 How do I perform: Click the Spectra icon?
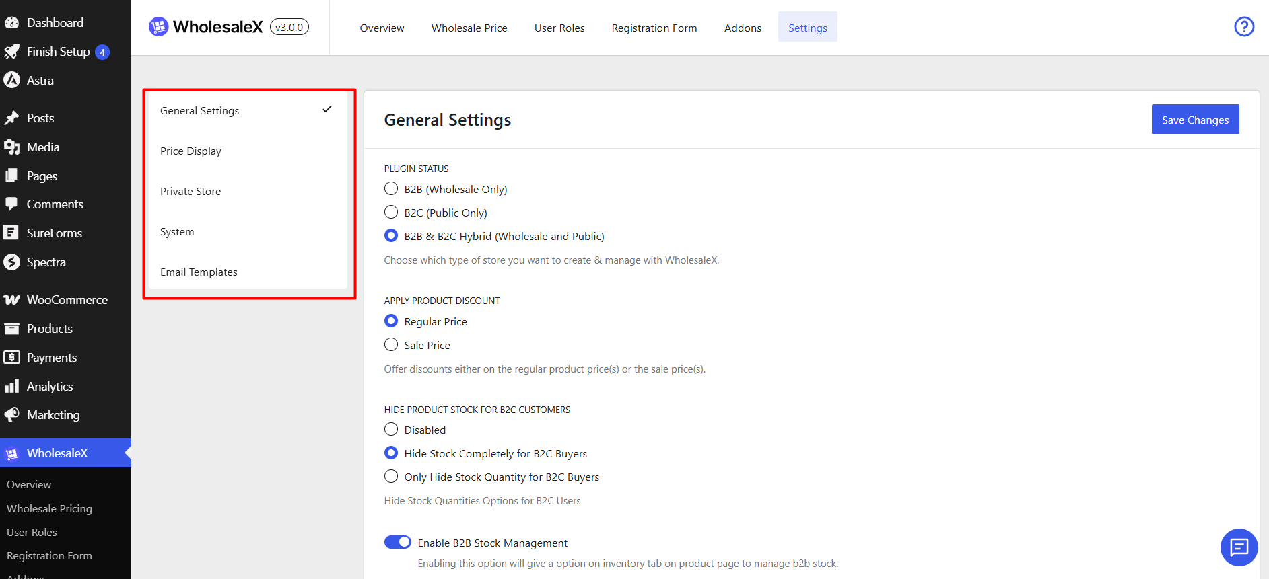coord(11,262)
